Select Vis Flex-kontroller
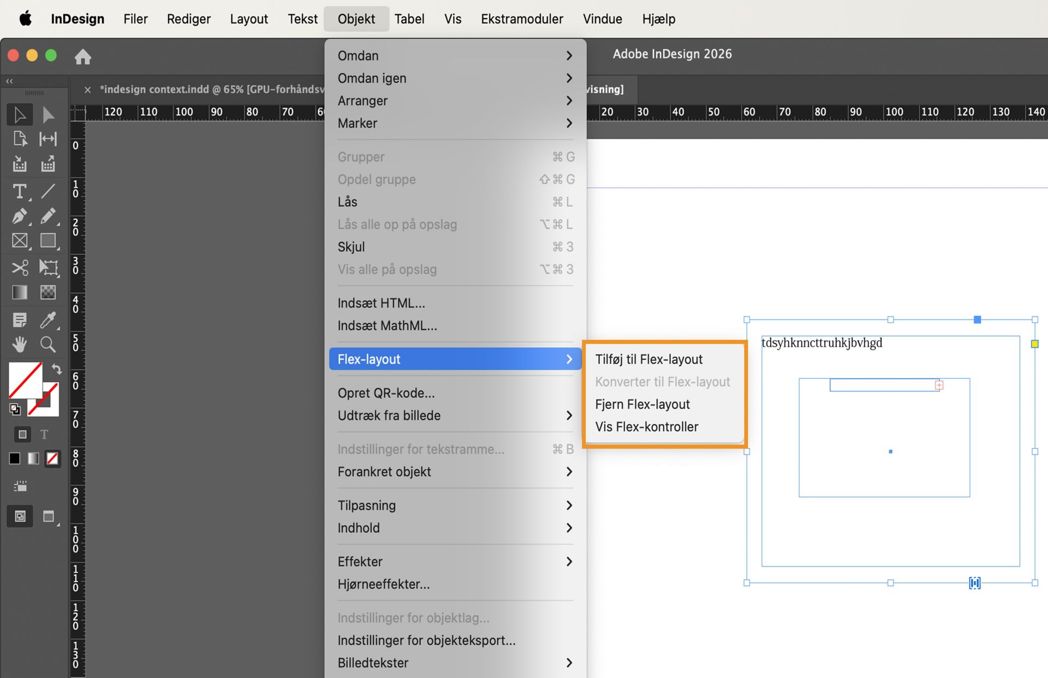Screen dimensions: 1048x678 (x=647, y=426)
